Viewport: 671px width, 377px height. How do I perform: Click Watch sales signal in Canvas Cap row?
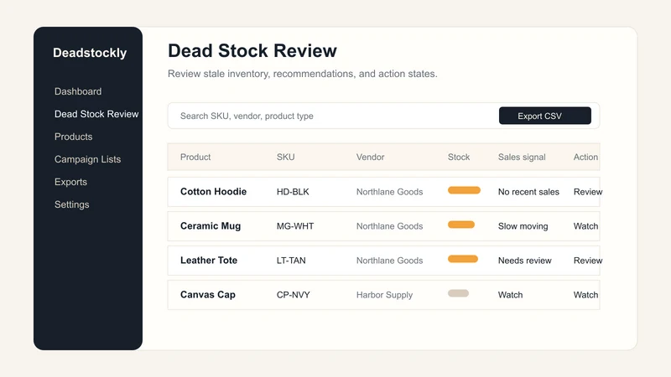(510, 295)
